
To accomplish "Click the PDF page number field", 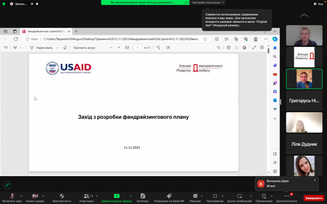I will coord(137,47).
